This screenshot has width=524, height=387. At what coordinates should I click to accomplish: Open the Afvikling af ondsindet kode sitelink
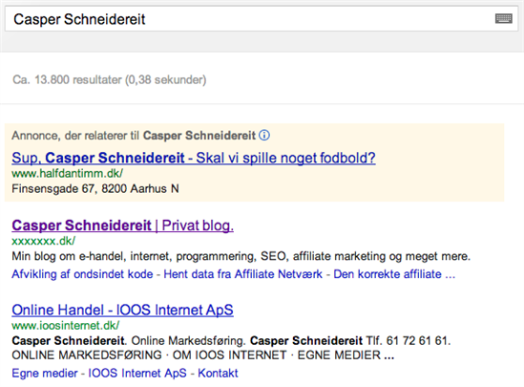pyautogui.click(x=82, y=274)
